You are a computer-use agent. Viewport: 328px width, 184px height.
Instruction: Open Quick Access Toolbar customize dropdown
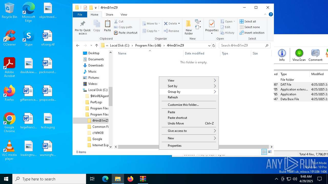click(x=96, y=8)
